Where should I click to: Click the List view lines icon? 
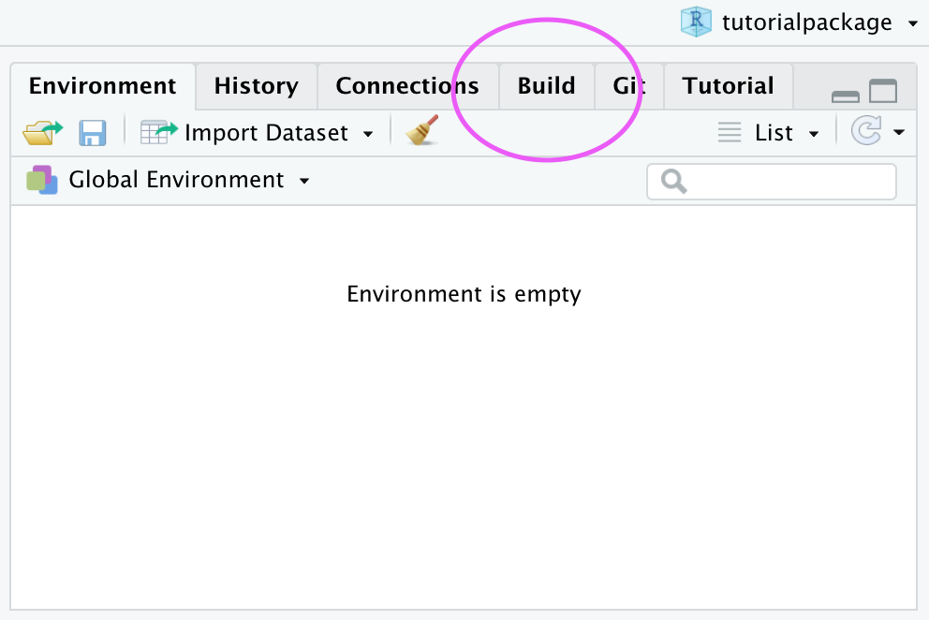[730, 133]
